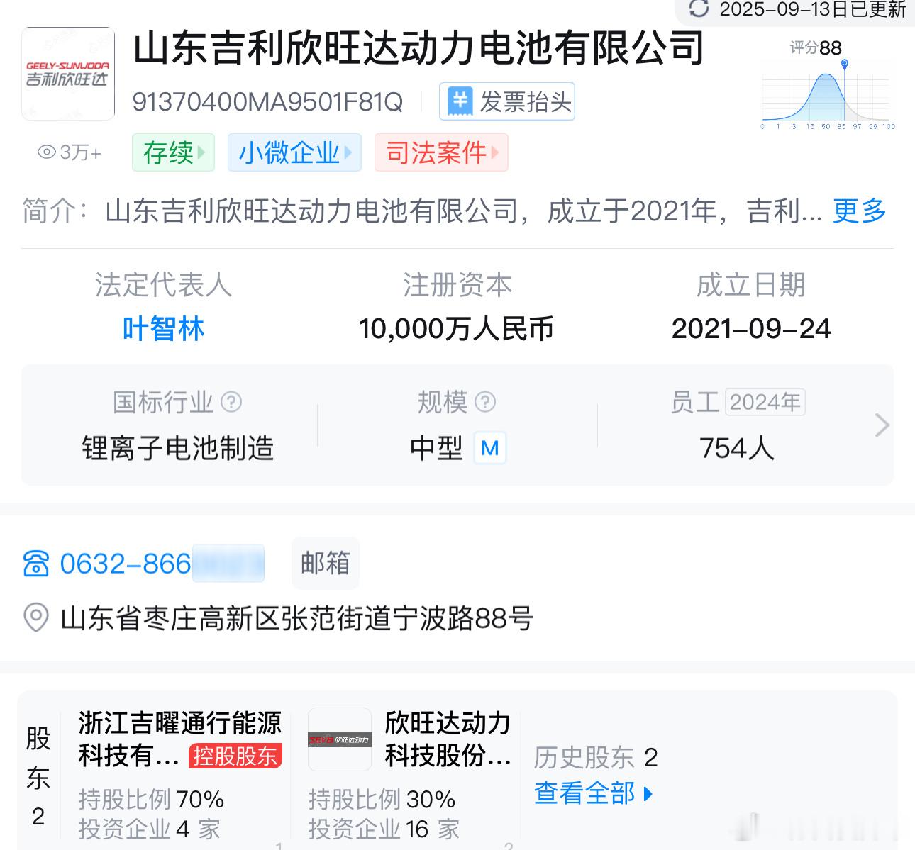Expand the 小微企业 tag
This screenshot has height=850, width=915.
tap(294, 152)
